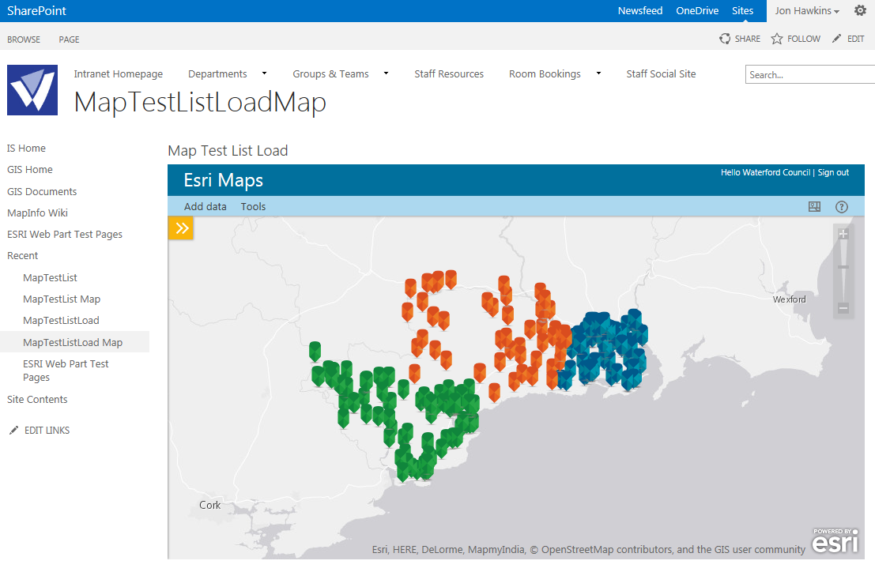Open the Add data menu

tap(206, 207)
